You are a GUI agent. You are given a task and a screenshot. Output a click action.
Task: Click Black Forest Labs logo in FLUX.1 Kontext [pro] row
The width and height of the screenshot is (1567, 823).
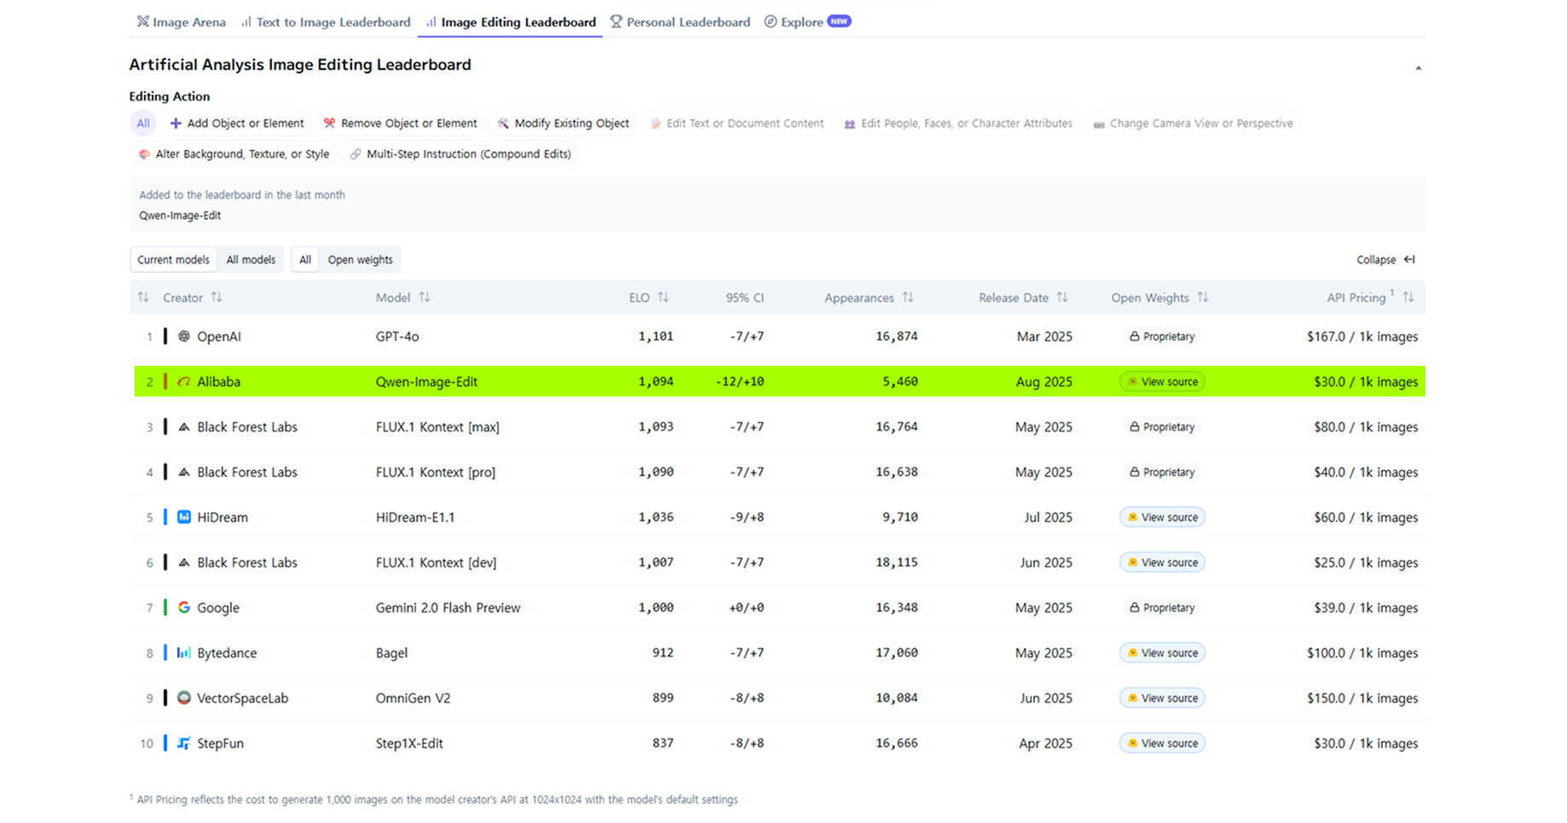coord(184,472)
